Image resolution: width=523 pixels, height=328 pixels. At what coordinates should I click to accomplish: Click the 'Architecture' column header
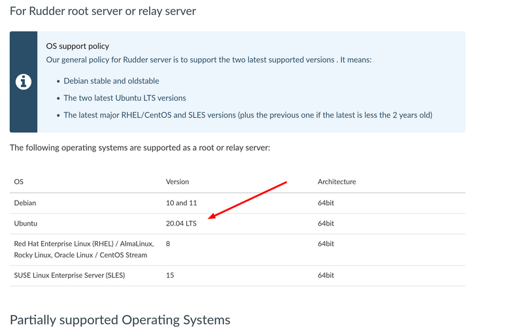[x=337, y=182]
